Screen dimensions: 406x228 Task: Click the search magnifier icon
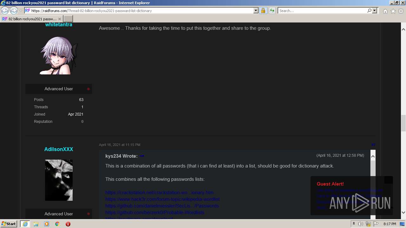(369, 11)
